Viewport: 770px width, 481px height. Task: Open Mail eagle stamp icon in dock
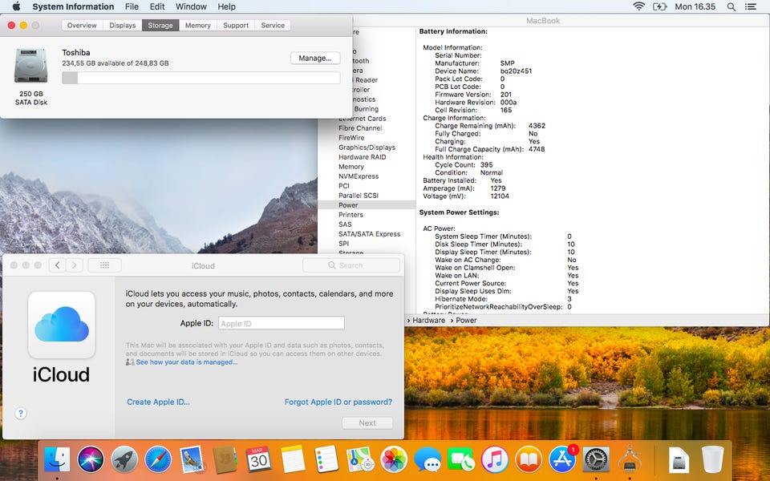(x=192, y=460)
